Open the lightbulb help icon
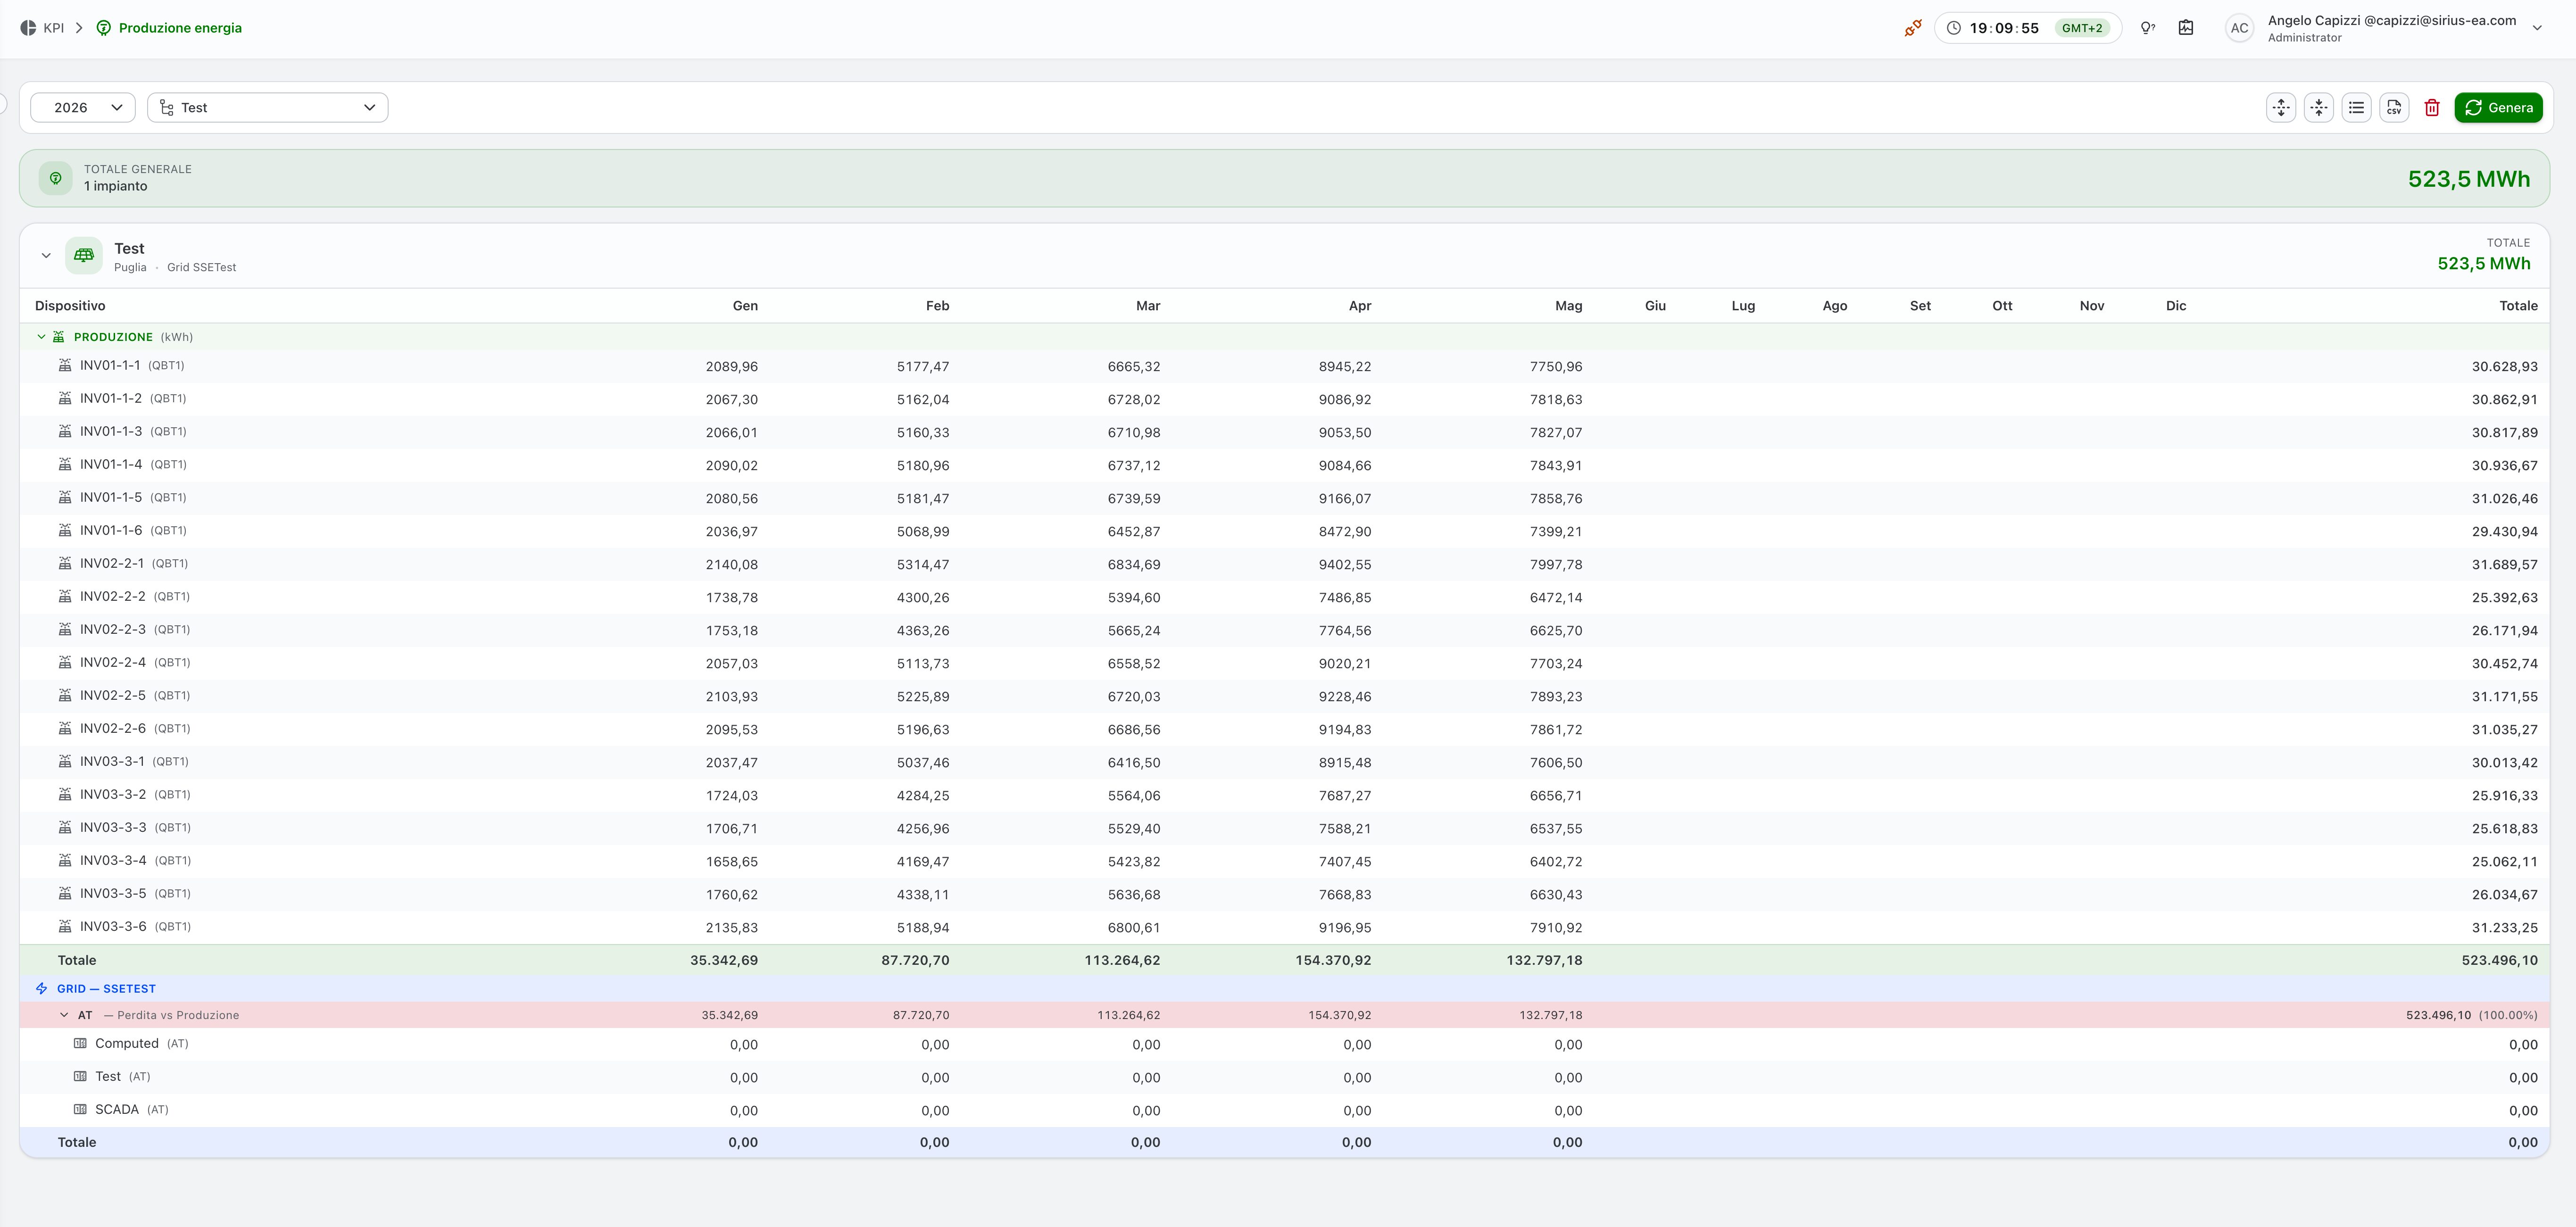The width and height of the screenshot is (2576, 1227). coord(2147,28)
